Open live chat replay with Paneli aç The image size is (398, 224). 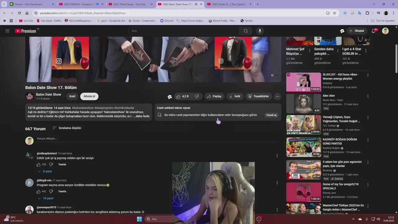pos(271,115)
